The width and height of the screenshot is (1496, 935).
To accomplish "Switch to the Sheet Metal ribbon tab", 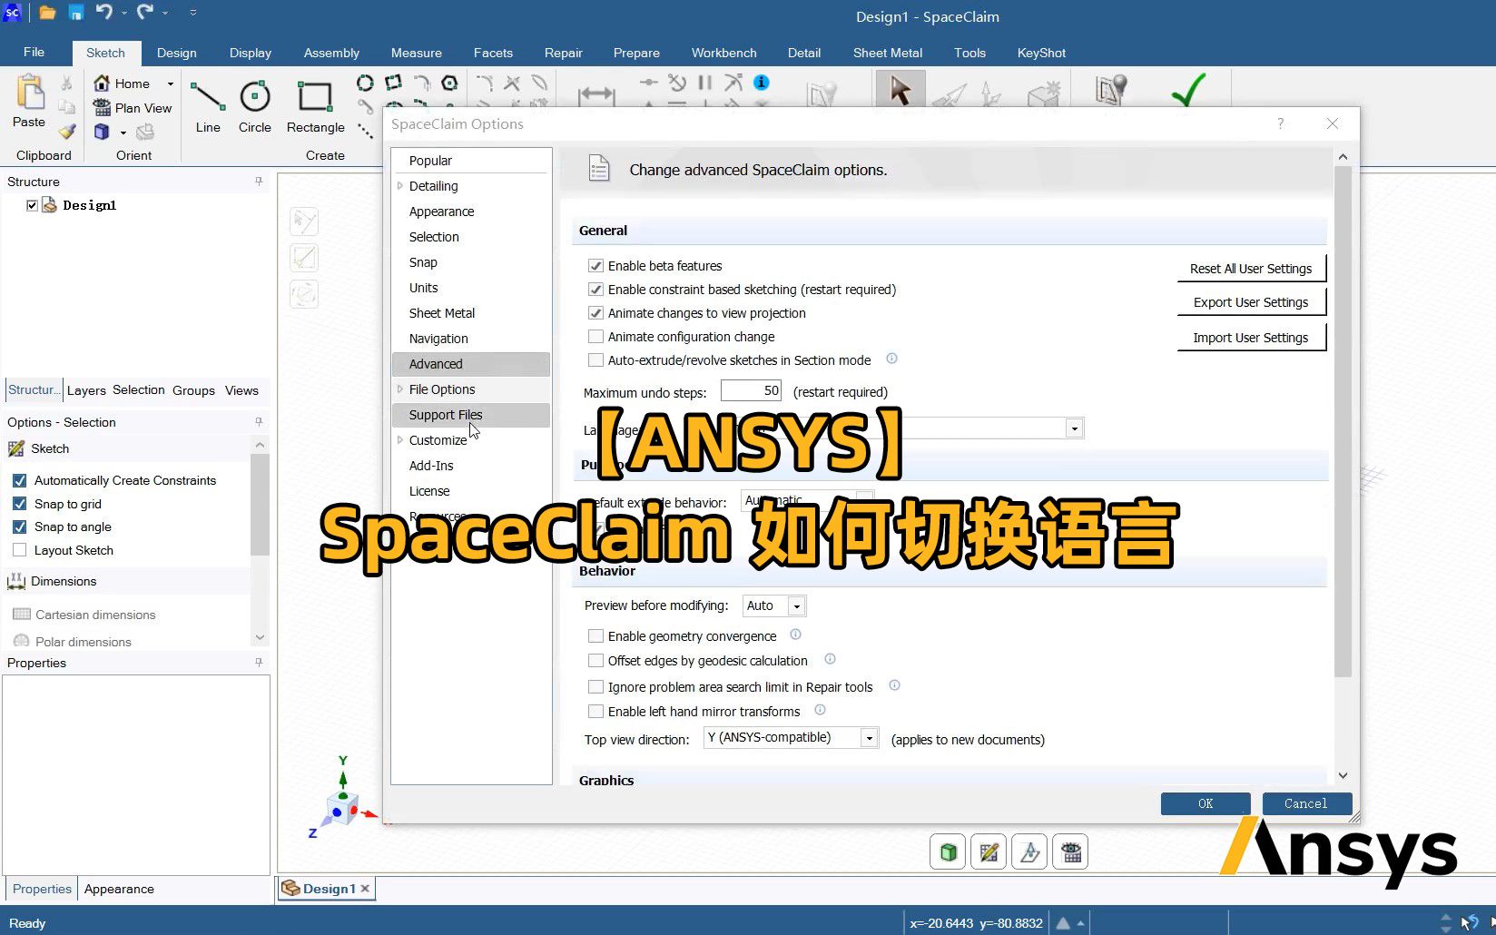I will pos(887,53).
